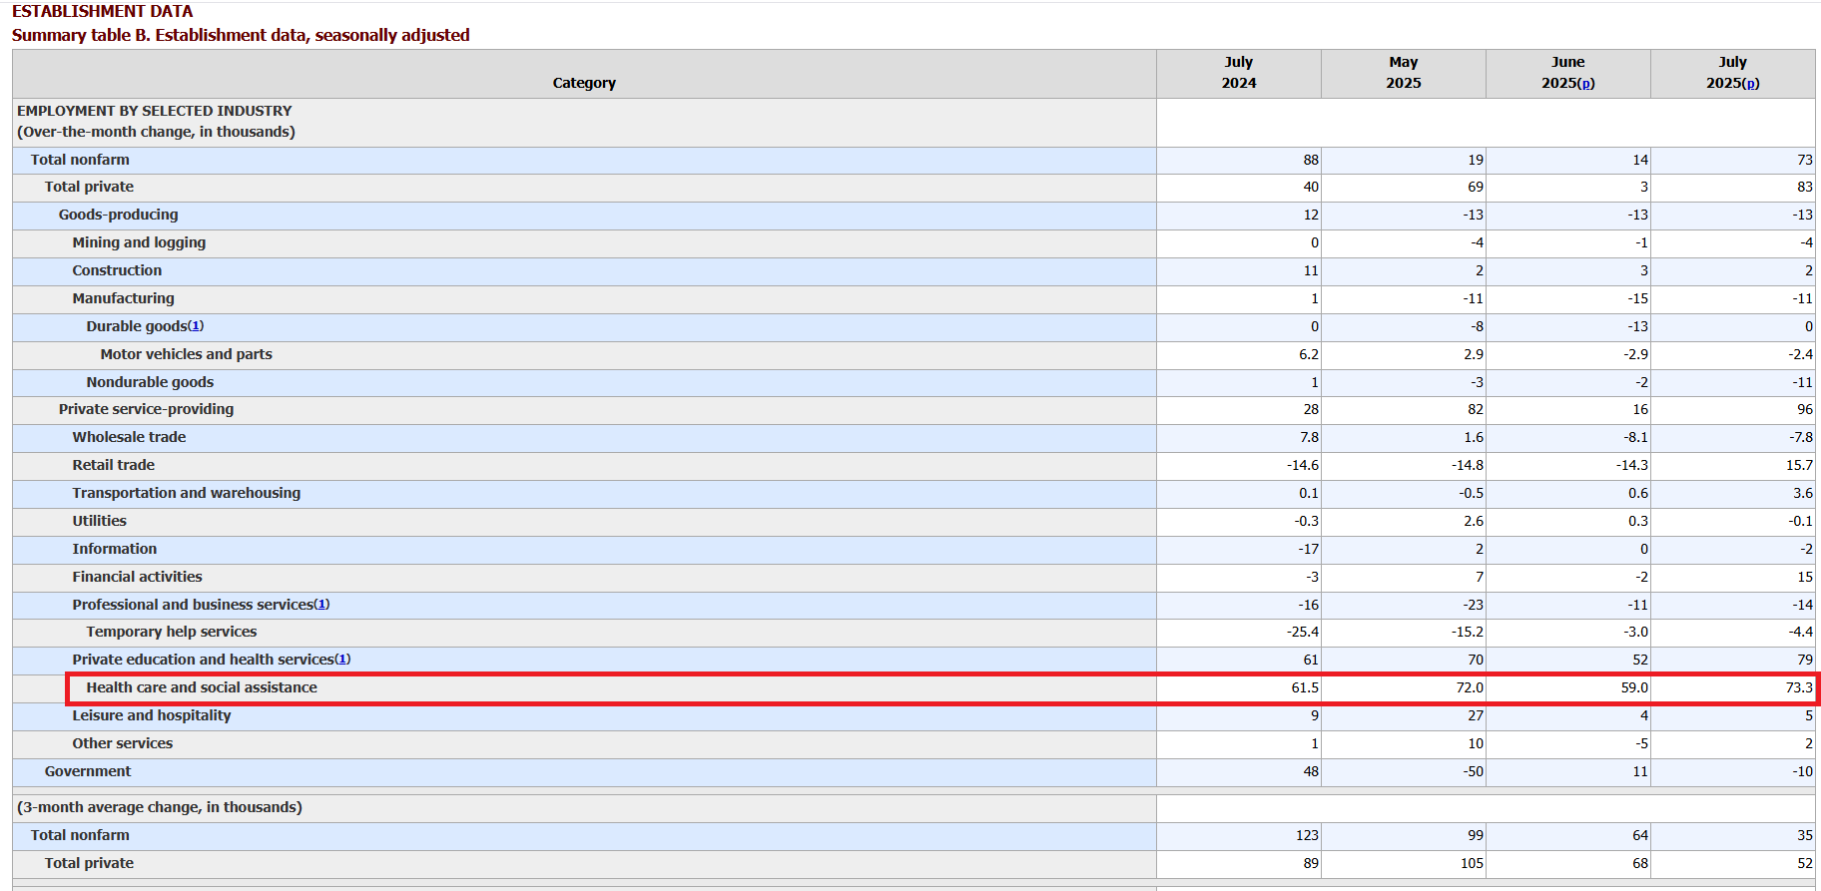Click the -25.4 Temporary help services value
Image resolution: width=1821 pixels, height=891 pixels.
click(x=1303, y=632)
